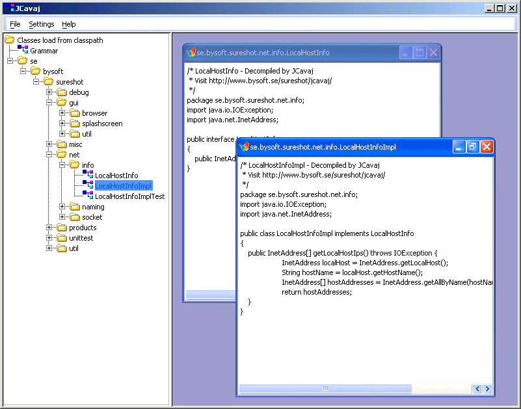The image size is (521, 409).
Task: Click the info folder icon
Action: (75, 165)
